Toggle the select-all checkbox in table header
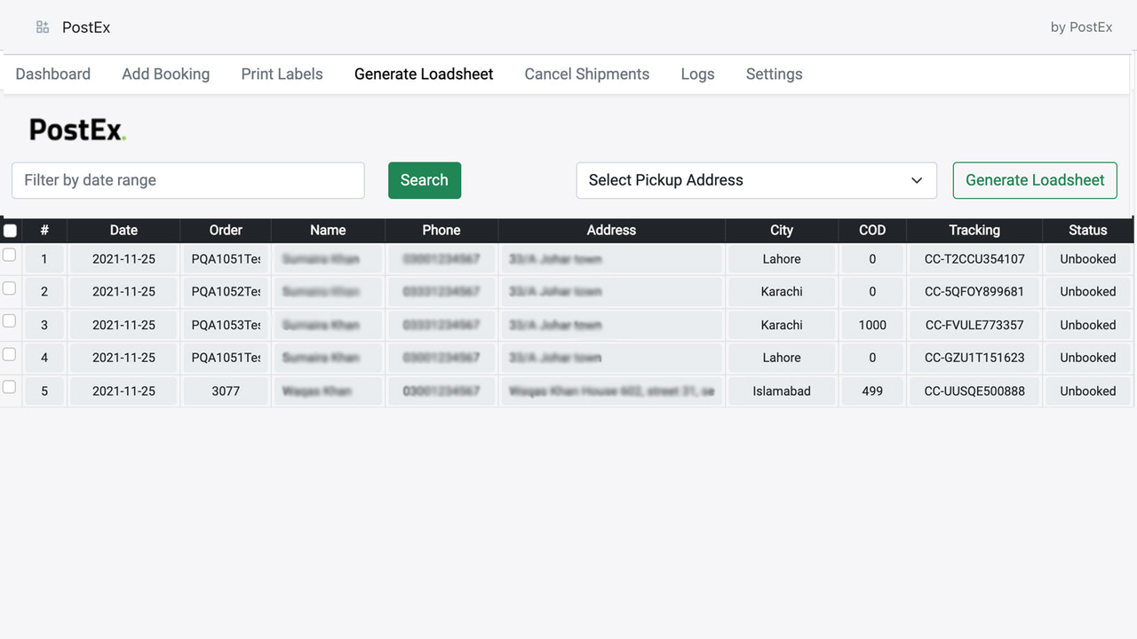Viewport: 1137px width, 639px height. pyautogui.click(x=10, y=230)
